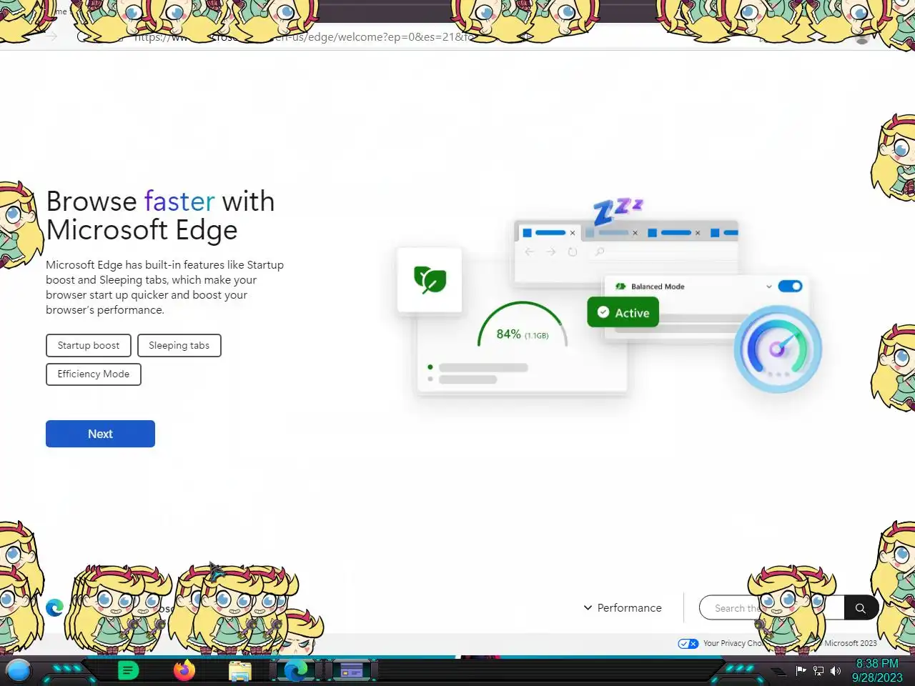Screen dimensions: 915x686
Task: Click the Balanced Mode dropdown chevron
Action: pyautogui.click(x=769, y=287)
